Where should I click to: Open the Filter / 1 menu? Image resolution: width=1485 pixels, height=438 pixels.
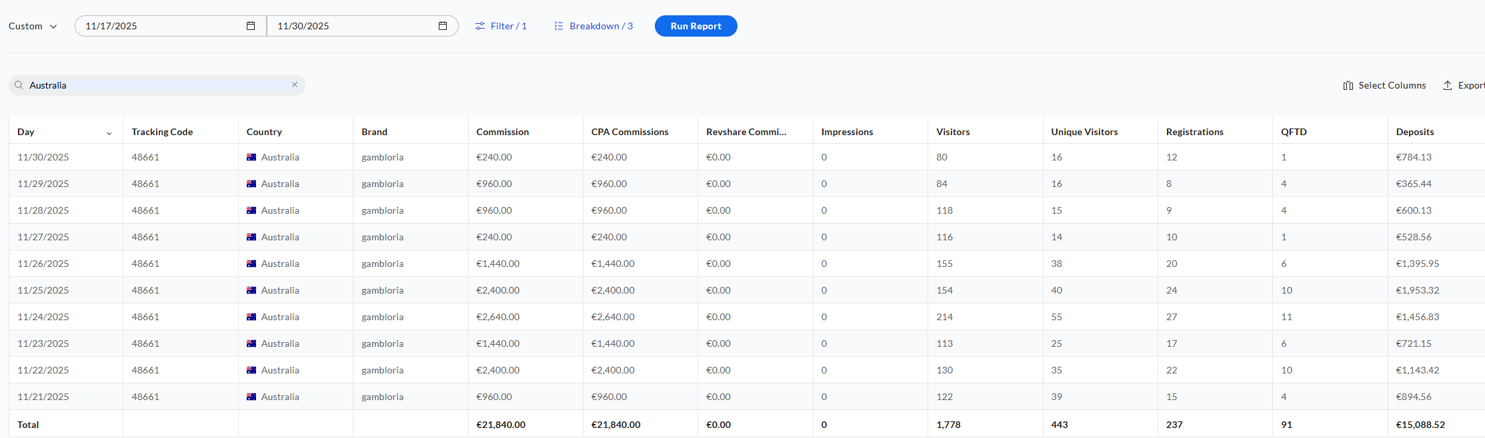coord(508,26)
